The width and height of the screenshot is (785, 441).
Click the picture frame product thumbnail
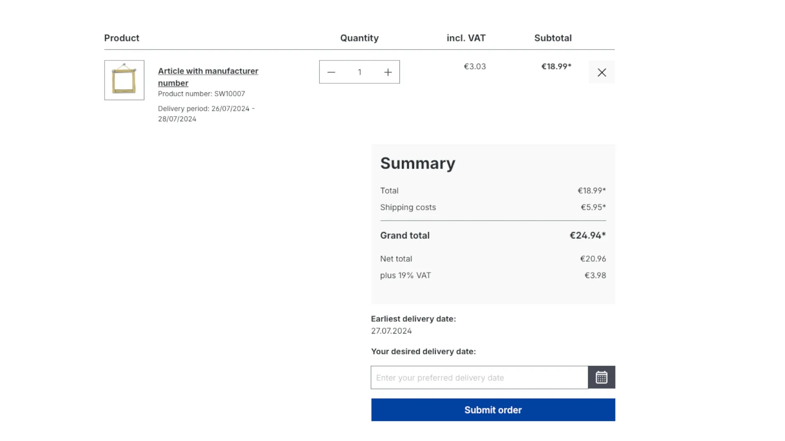pos(124,80)
